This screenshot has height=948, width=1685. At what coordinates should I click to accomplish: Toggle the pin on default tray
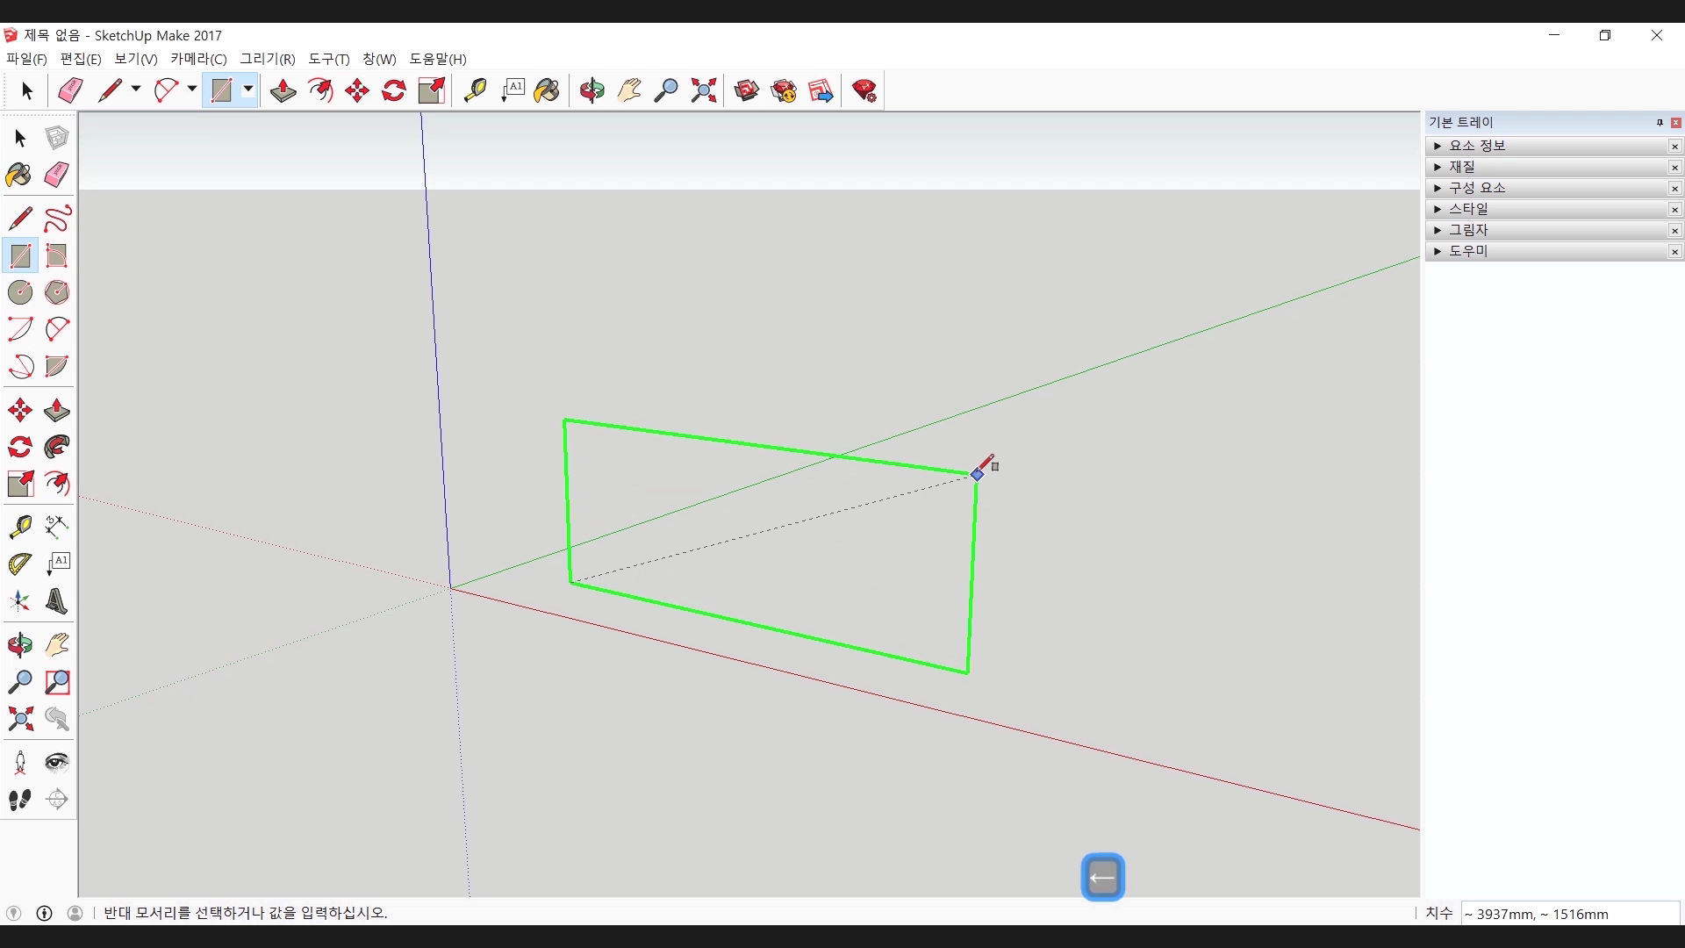click(x=1660, y=123)
